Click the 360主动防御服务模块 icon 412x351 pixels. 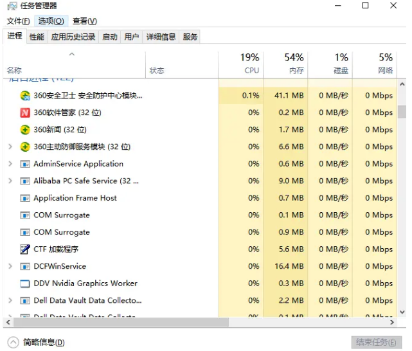click(x=25, y=147)
